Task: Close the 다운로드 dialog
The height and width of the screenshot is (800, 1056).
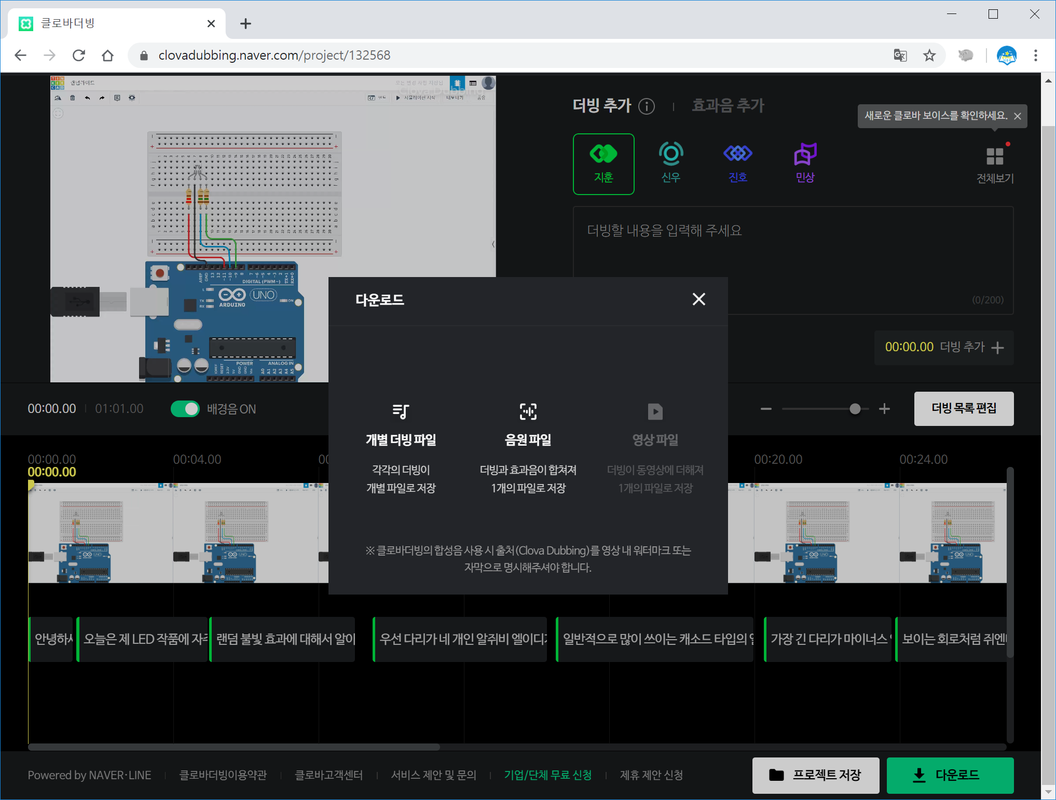Action: click(698, 299)
